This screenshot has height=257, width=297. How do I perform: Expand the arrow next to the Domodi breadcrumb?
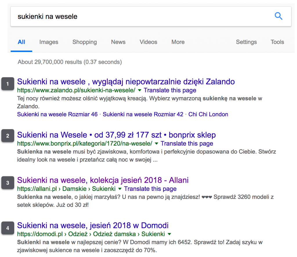tap(169, 234)
